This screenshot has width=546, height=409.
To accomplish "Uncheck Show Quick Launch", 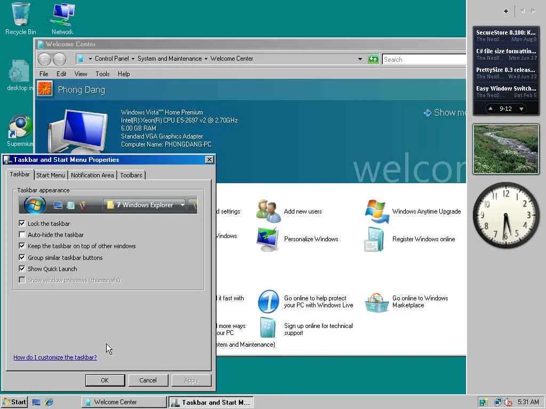I will pyautogui.click(x=22, y=268).
